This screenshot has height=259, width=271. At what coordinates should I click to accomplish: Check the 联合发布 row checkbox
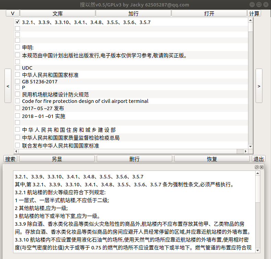point(17,145)
